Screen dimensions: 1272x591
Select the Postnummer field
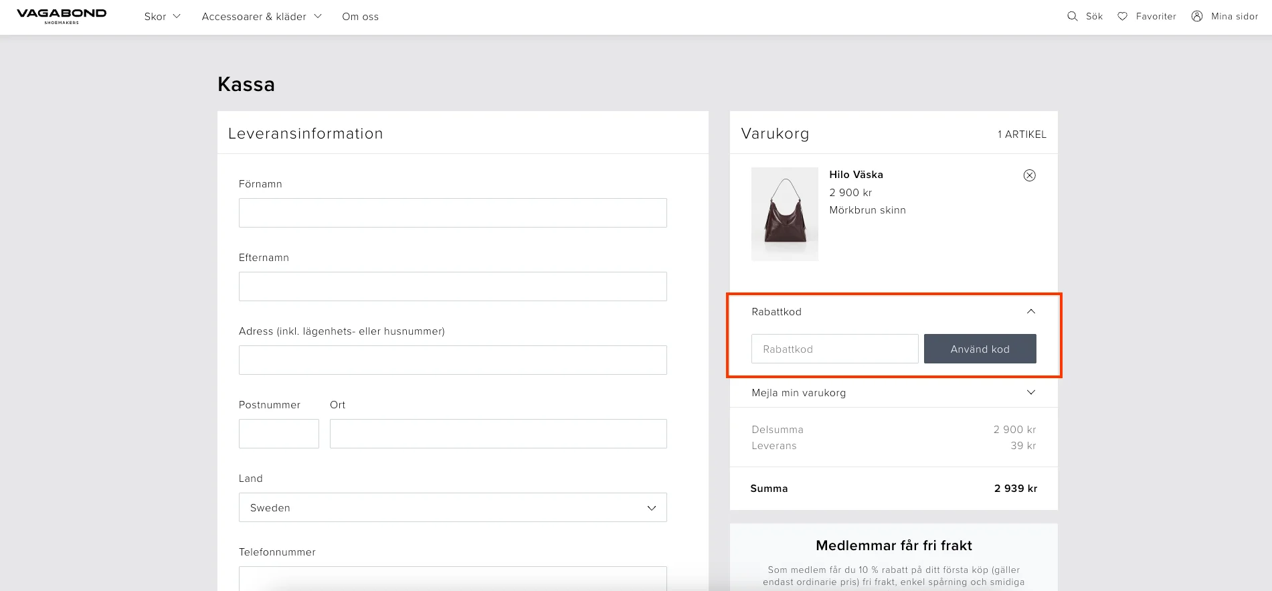pyautogui.click(x=278, y=434)
